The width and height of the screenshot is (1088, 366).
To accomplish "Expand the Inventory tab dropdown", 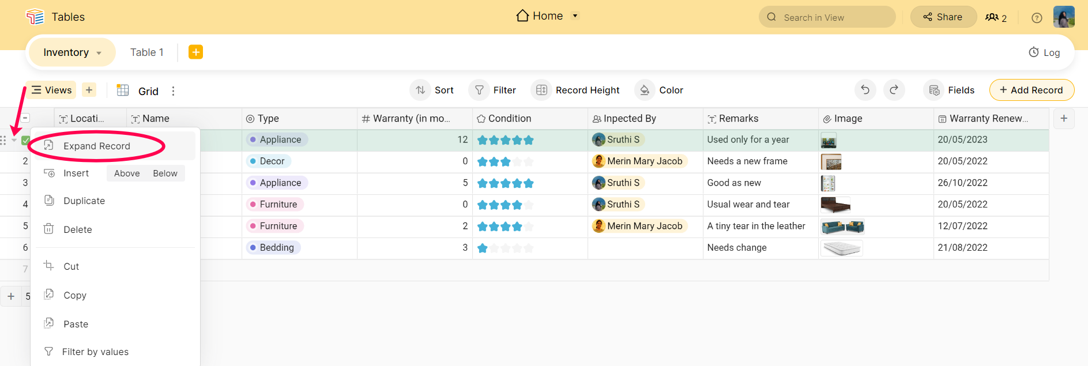I will (99, 53).
